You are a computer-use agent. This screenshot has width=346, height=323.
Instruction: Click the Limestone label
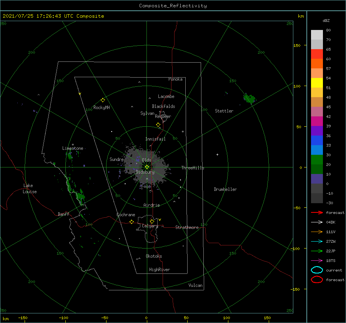click(73, 148)
